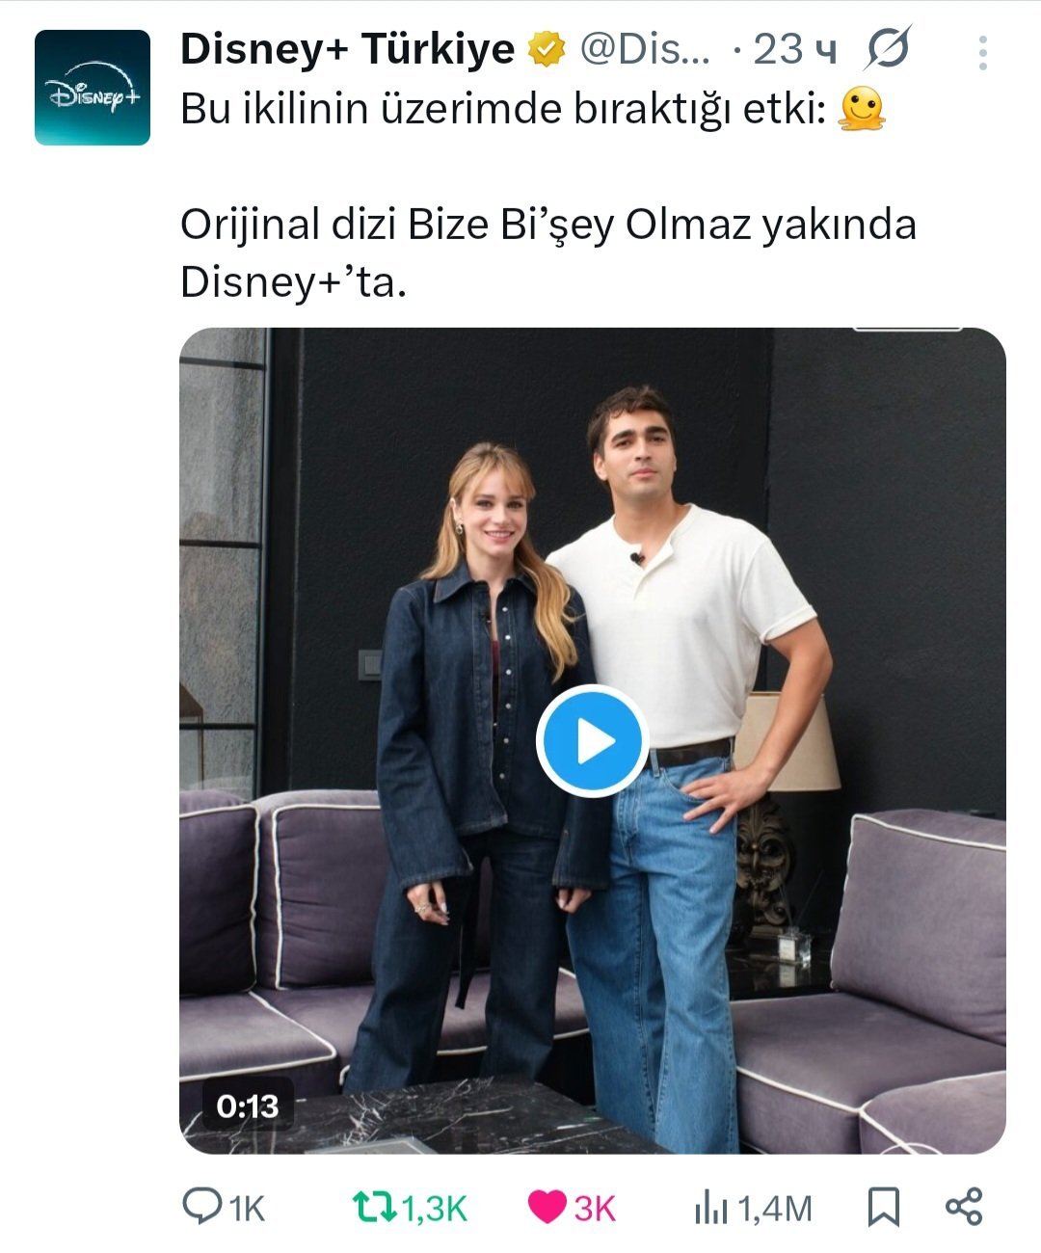
Task: Toggle the green repost arrows icon
Action: (x=373, y=1206)
